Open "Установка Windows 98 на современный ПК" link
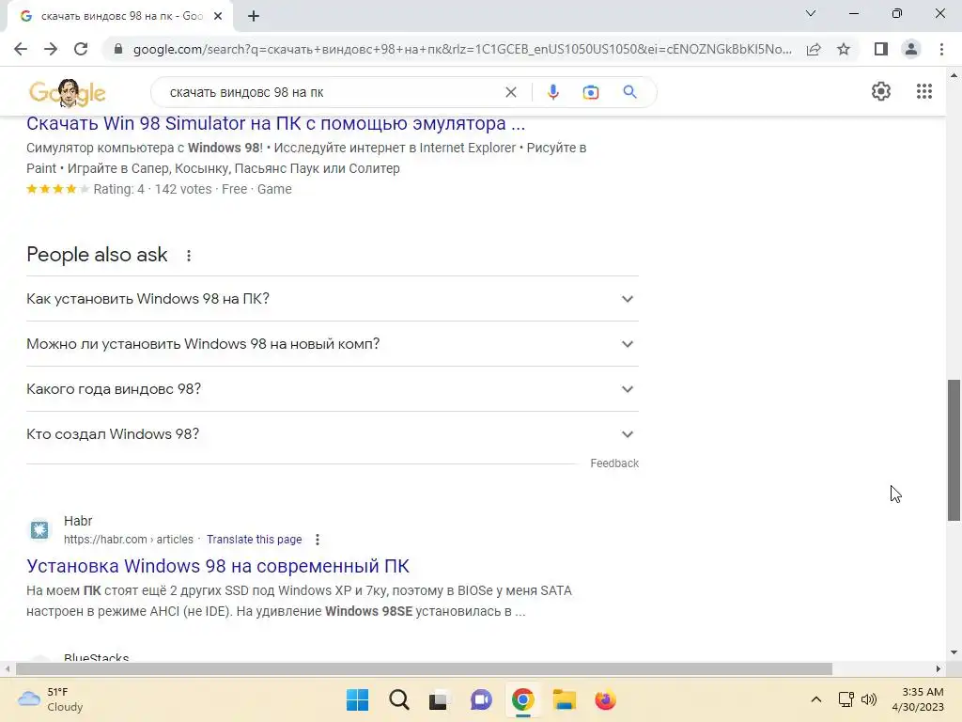Image resolution: width=962 pixels, height=722 pixels. 218,566
